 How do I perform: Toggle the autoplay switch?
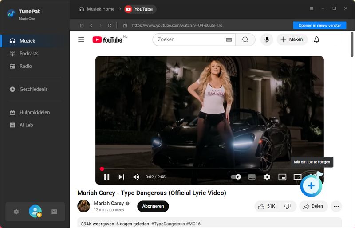point(236,177)
